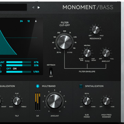
Task: Select the 24 dB filter slope
Action: 21,21
